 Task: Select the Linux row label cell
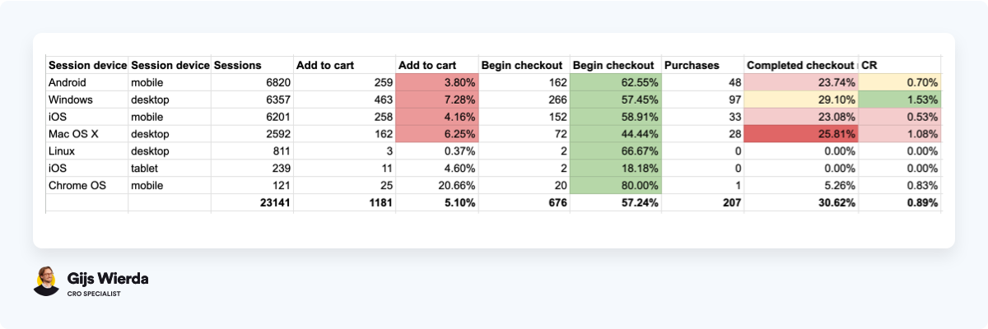(x=87, y=151)
